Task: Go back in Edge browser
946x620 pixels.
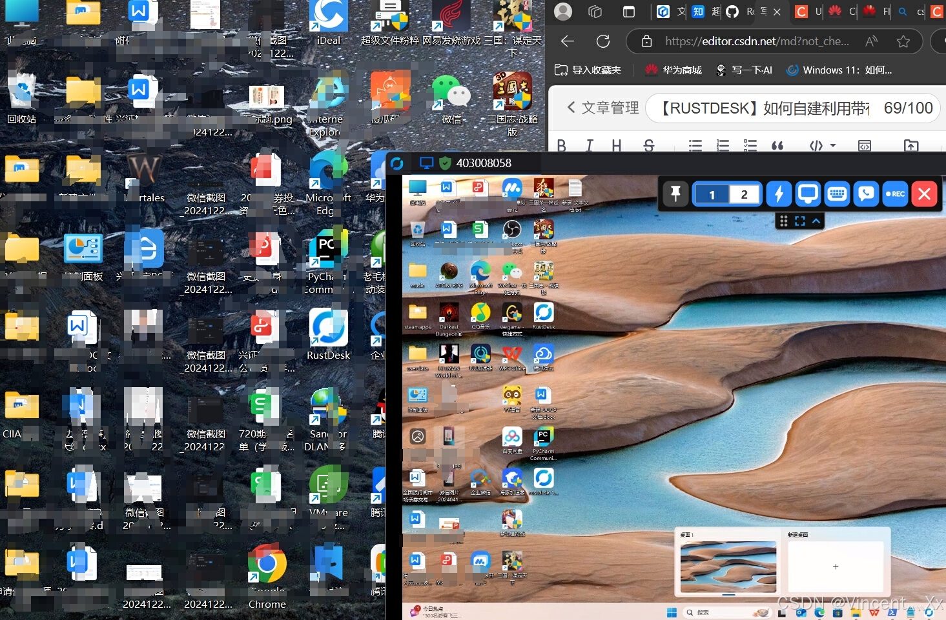Action: click(x=568, y=41)
